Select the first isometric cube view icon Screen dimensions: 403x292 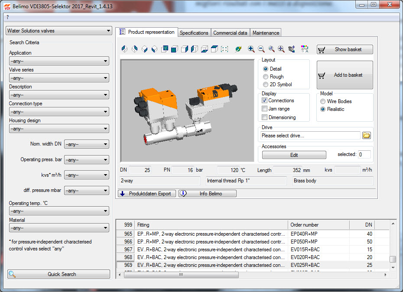pyautogui.click(x=125, y=49)
